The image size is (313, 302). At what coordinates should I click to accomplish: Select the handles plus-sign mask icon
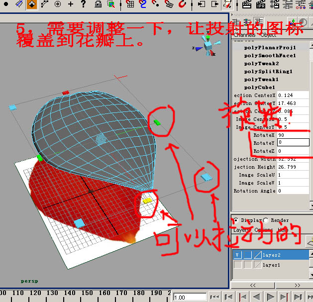click(x=71, y=4)
